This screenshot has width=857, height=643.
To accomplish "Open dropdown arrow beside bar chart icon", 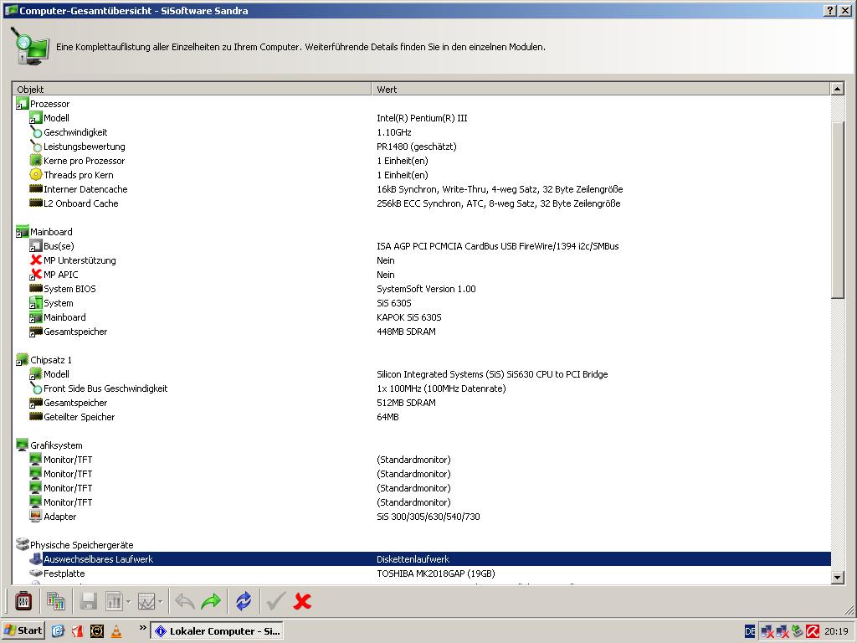I will (128, 601).
